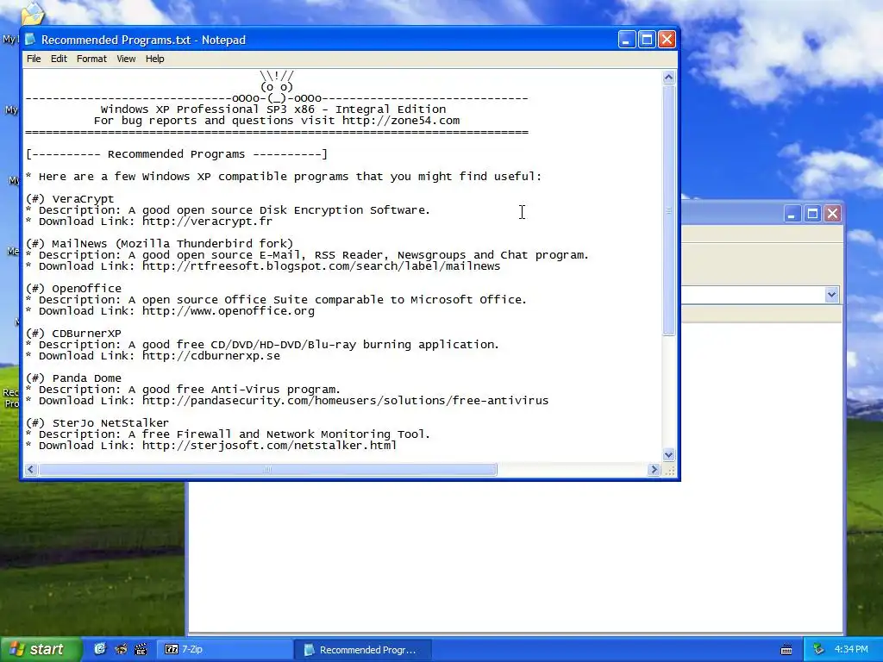The image size is (883, 662).
Task: Open the Format menu in Notepad
Action: pos(91,59)
